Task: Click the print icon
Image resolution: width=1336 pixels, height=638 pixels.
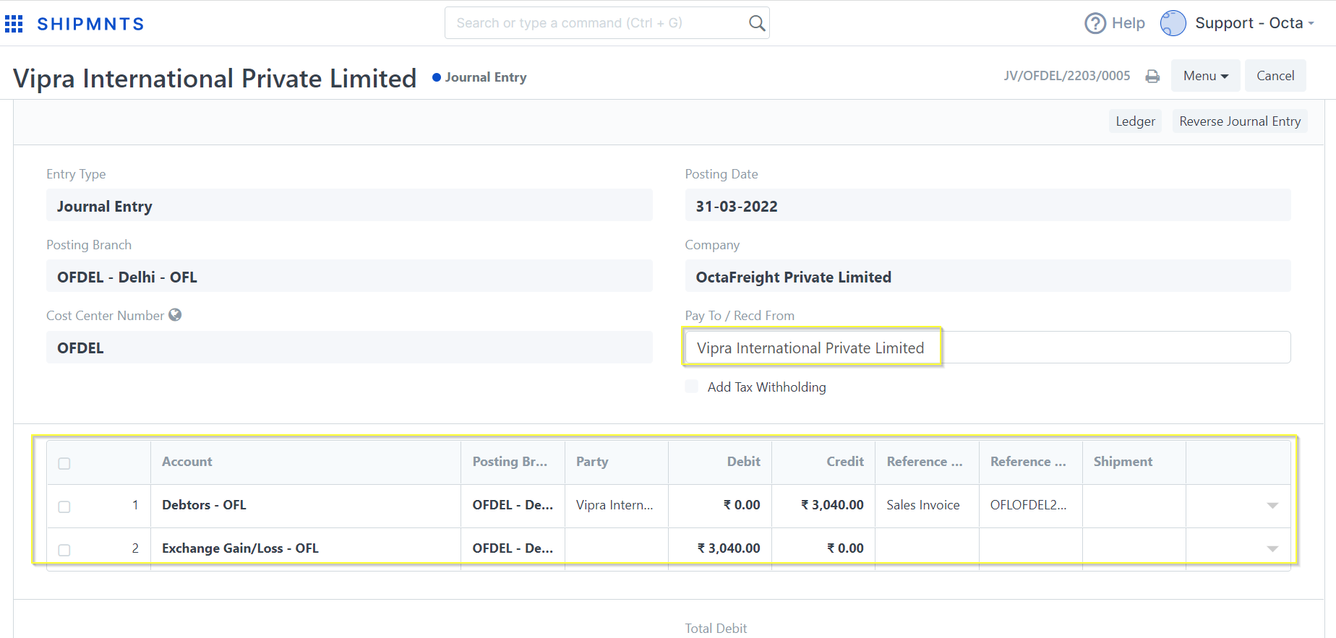Action: (x=1152, y=76)
